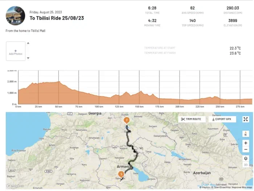Click the ride title To Tbilisi Ride
The width and height of the screenshot is (254, 191).
pos(57,18)
